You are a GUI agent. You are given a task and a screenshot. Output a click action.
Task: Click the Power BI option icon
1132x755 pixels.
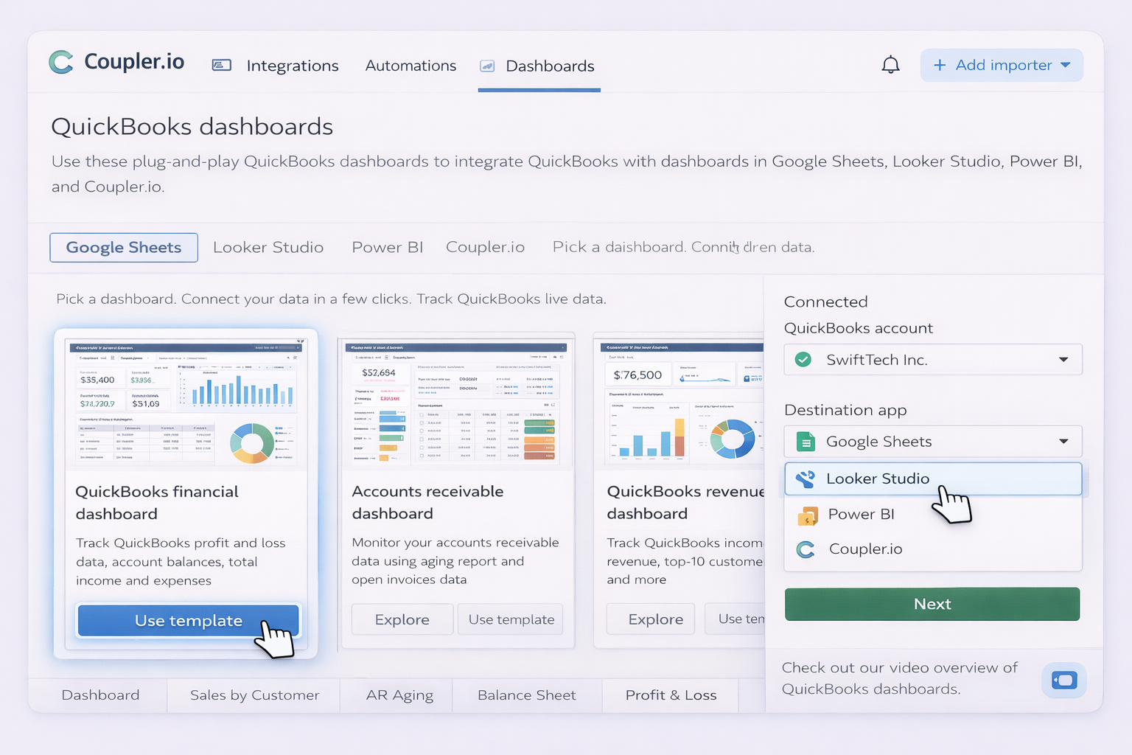pyautogui.click(x=808, y=515)
